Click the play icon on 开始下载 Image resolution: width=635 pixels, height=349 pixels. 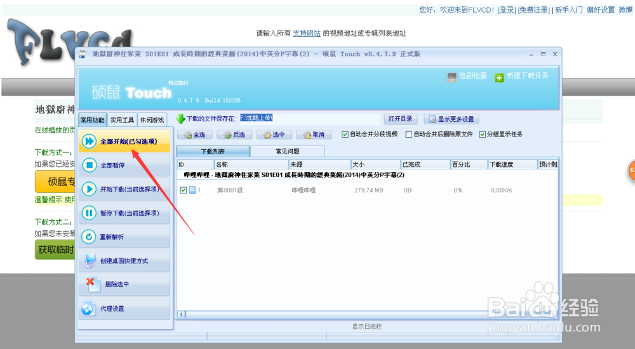click(89, 188)
